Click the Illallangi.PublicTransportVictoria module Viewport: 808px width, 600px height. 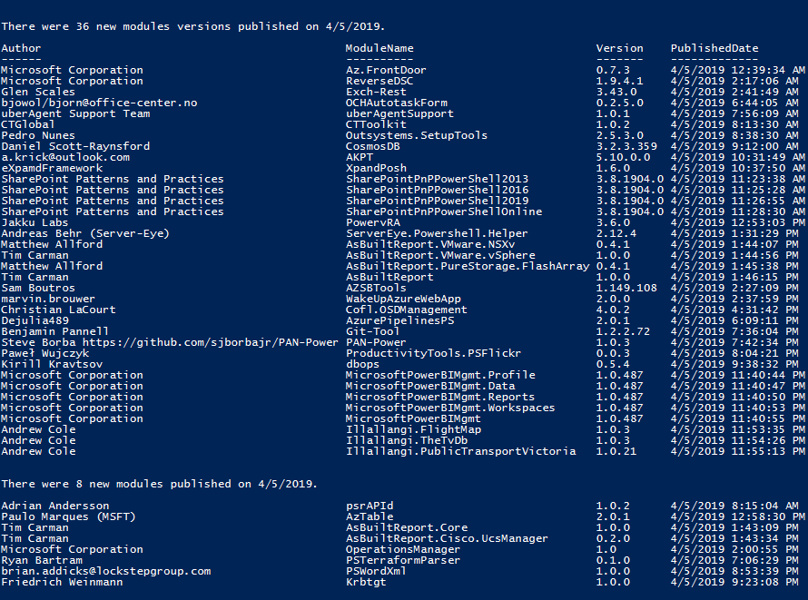[460, 451]
